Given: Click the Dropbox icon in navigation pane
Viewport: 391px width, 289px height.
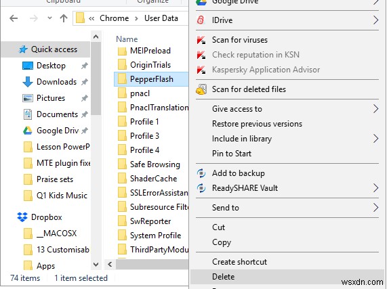Looking at the screenshot, I should click(x=22, y=217).
